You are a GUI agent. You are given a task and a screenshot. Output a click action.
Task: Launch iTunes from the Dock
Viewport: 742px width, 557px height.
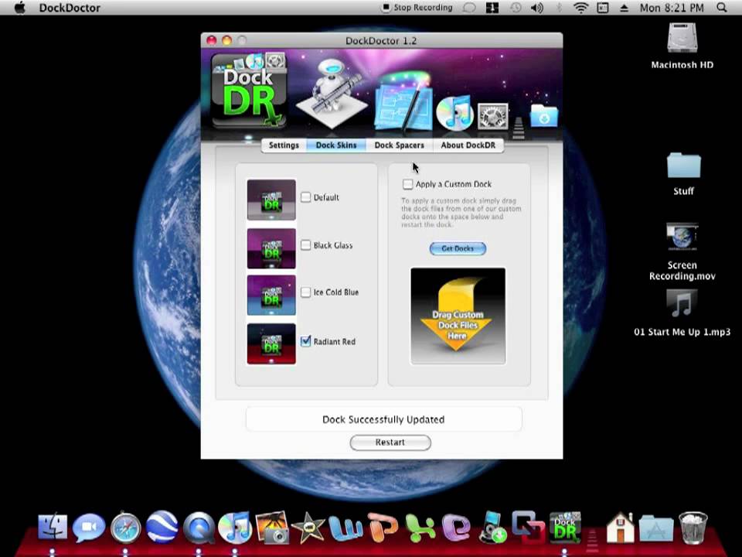tap(235, 527)
